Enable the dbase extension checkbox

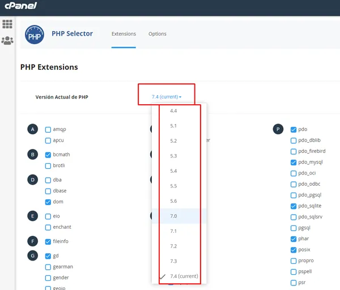tap(48, 191)
